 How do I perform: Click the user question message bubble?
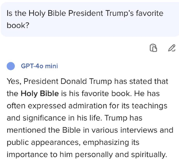(90, 19)
